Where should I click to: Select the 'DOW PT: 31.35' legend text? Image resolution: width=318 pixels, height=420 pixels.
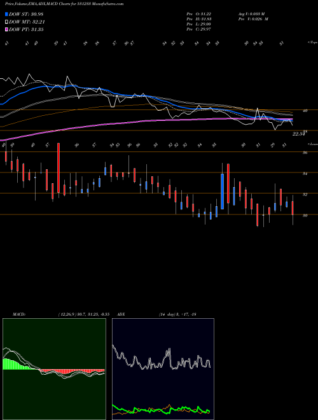pyautogui.click(x=26, y=29)
